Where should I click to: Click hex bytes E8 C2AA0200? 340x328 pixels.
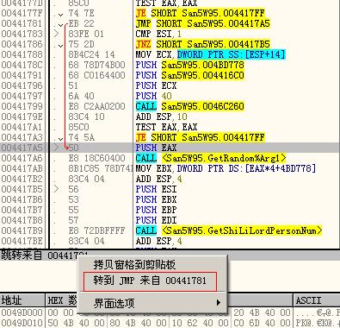[x=96, y=106]
